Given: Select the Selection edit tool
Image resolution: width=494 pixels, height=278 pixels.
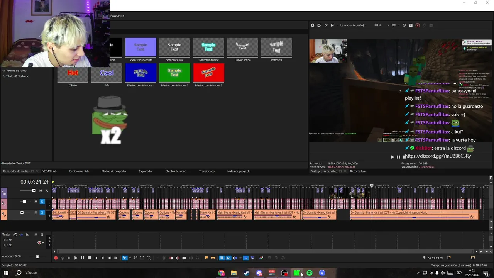Looking at the screenshot, I should 142,258.
